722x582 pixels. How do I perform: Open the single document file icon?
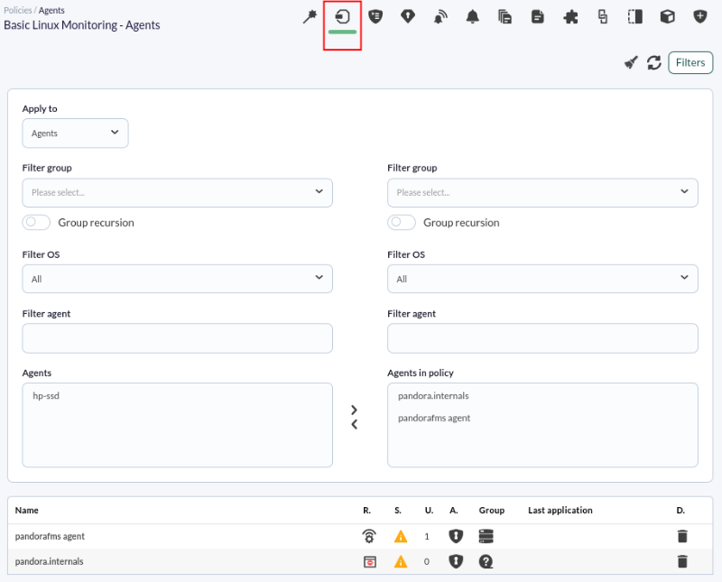pos(537,17)
